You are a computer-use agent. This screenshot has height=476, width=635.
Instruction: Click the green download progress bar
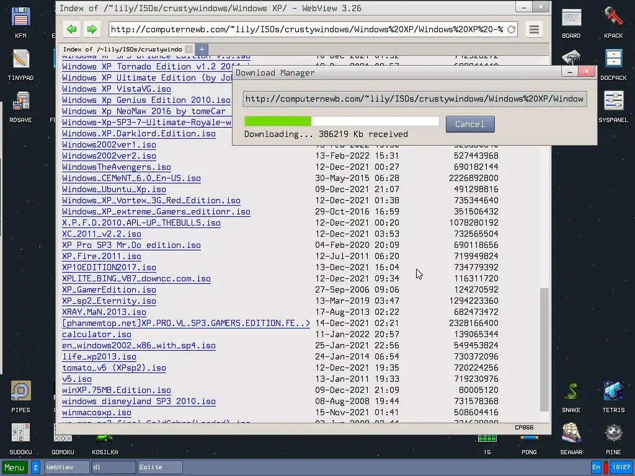coord(278,121)
